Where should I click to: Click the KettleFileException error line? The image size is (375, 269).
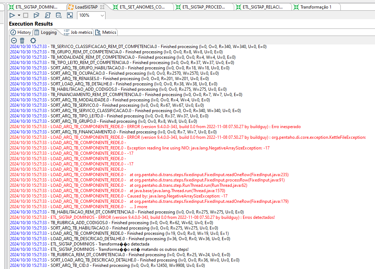[x=188, y=137]
